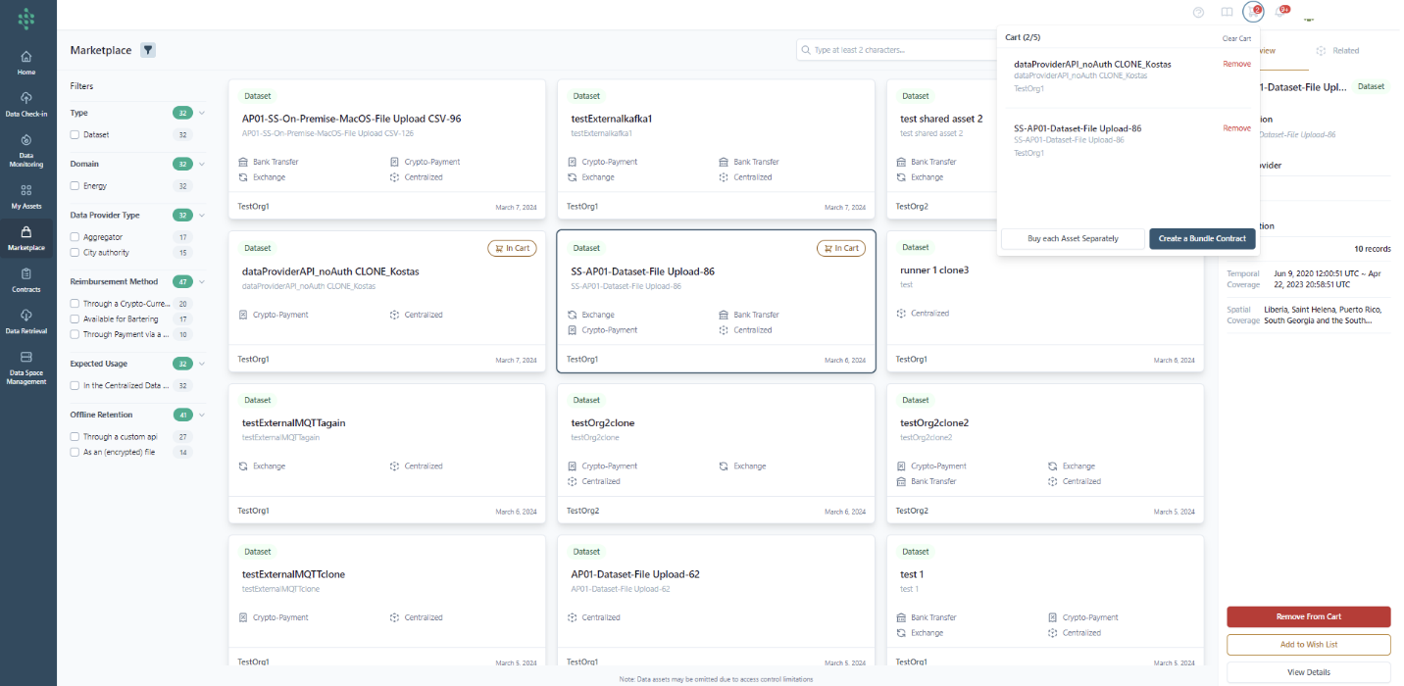Collapse the Offline Retention filter chevron
The image size is (1404, 686).
pyautogui.click(x=202, y=415)
